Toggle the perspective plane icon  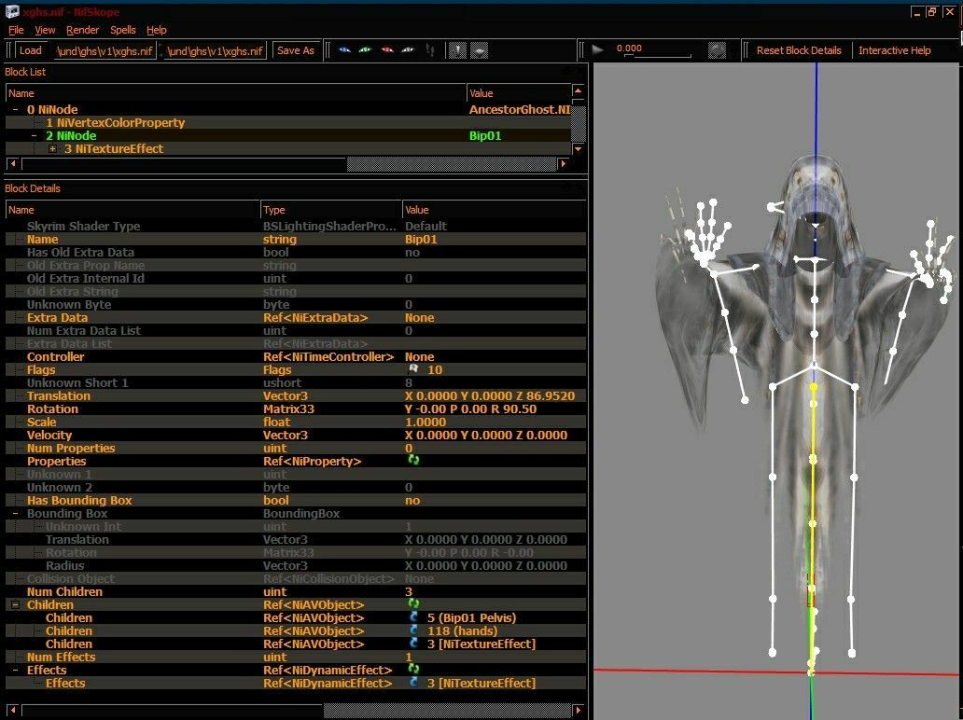[x=480, y=50]
